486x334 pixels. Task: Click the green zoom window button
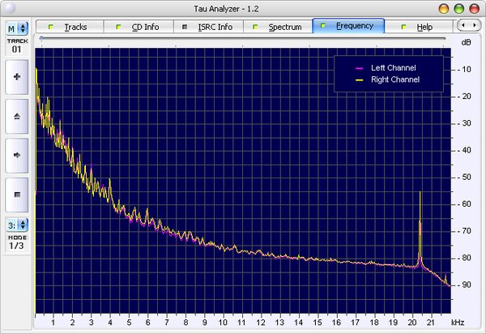click(459, 9)
